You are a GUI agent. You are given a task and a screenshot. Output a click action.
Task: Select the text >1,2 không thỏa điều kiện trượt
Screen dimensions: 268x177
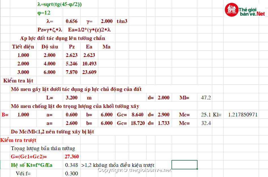[x=118, y=165]
